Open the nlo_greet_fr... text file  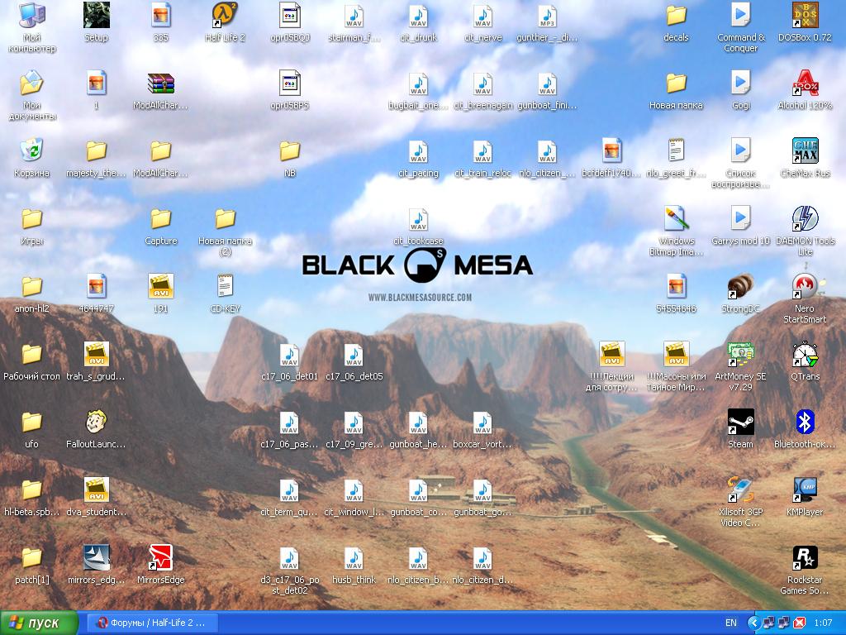pos(676,150)
